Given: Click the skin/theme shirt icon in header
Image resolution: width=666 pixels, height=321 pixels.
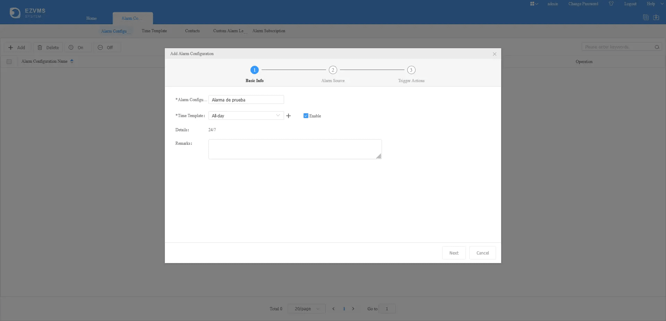Looking at the screenshot, I should [611, 4].
